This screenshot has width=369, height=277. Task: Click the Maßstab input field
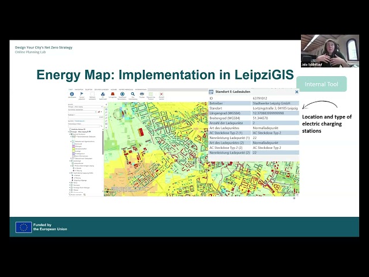point(85,117)
